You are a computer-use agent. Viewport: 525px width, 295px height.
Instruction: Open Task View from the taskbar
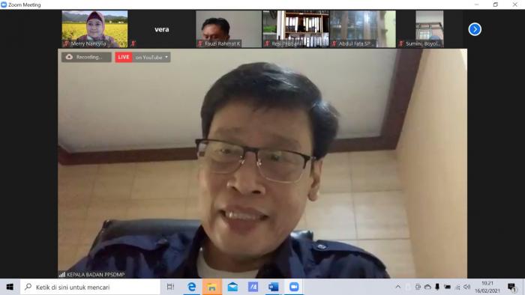tap(170, 287)
